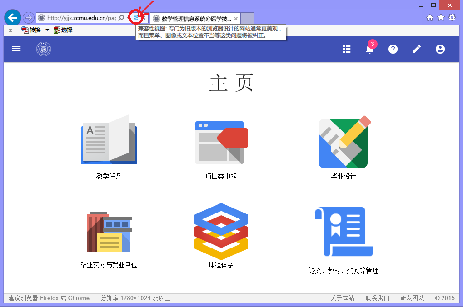Open the user account profile icon
Image resolution: width=463 pixels, height=307 pixels.
tap(440, 50)
